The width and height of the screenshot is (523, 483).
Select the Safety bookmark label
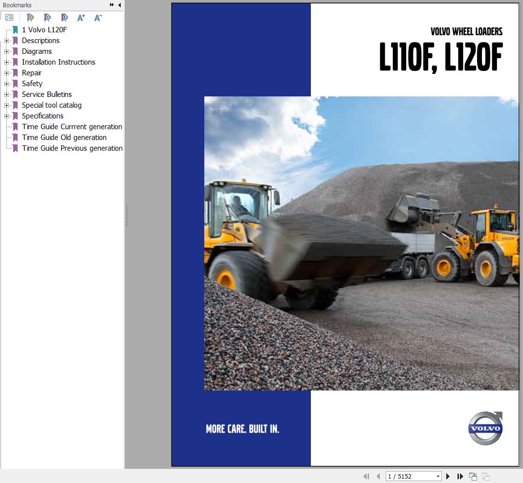click(32, 84)
